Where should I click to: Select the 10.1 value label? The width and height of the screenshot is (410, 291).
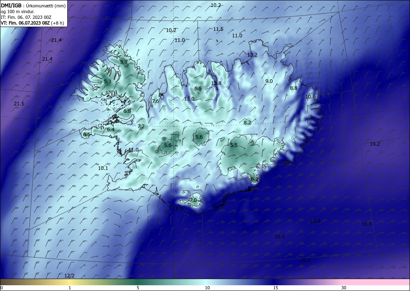click(x=103, y=168)
